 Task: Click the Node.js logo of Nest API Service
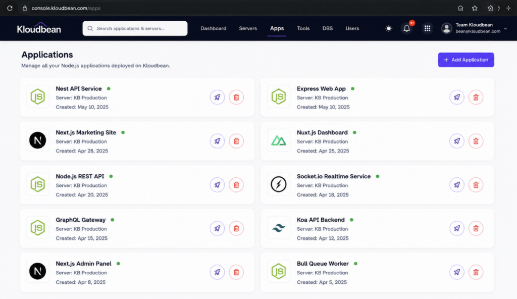pos(37,96)
